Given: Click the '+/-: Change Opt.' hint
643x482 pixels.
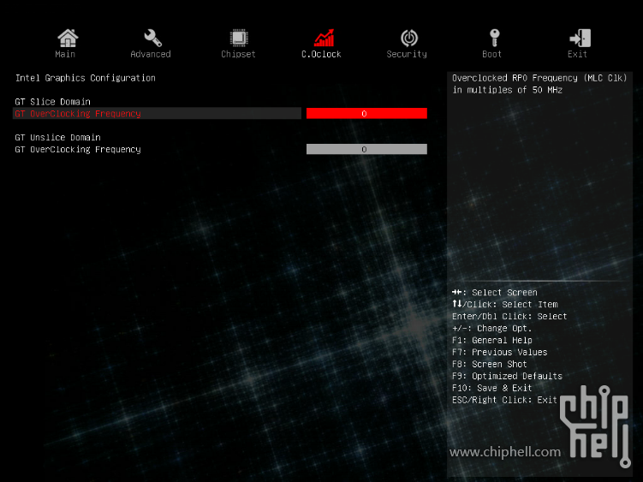Looking at the screenshot, I should (x=491, y=329).
